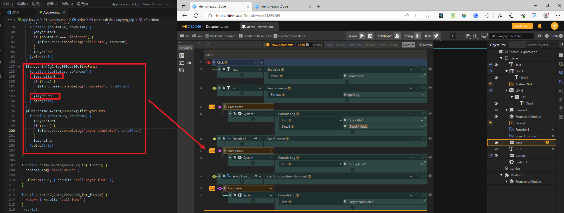Open Frontend Resources
The height and width of the screenshot is (213, 564).
click(x=255, y=36)
